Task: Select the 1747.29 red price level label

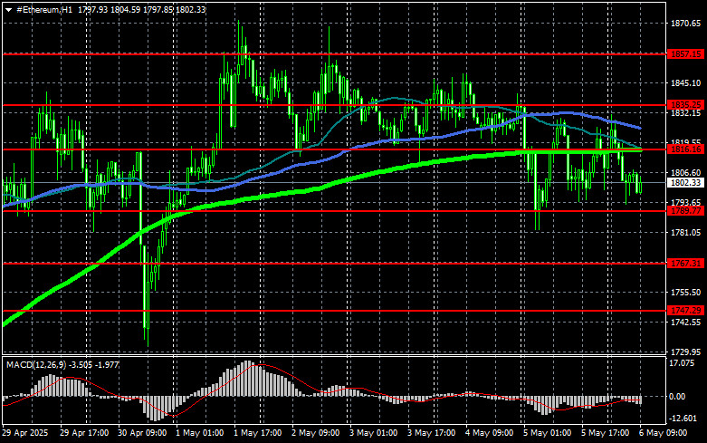Action: point(685,311)
